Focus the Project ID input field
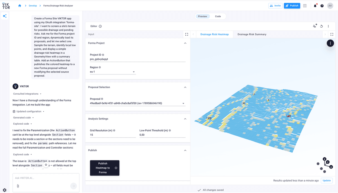This screenshot has height=193, width=338. 138,59
